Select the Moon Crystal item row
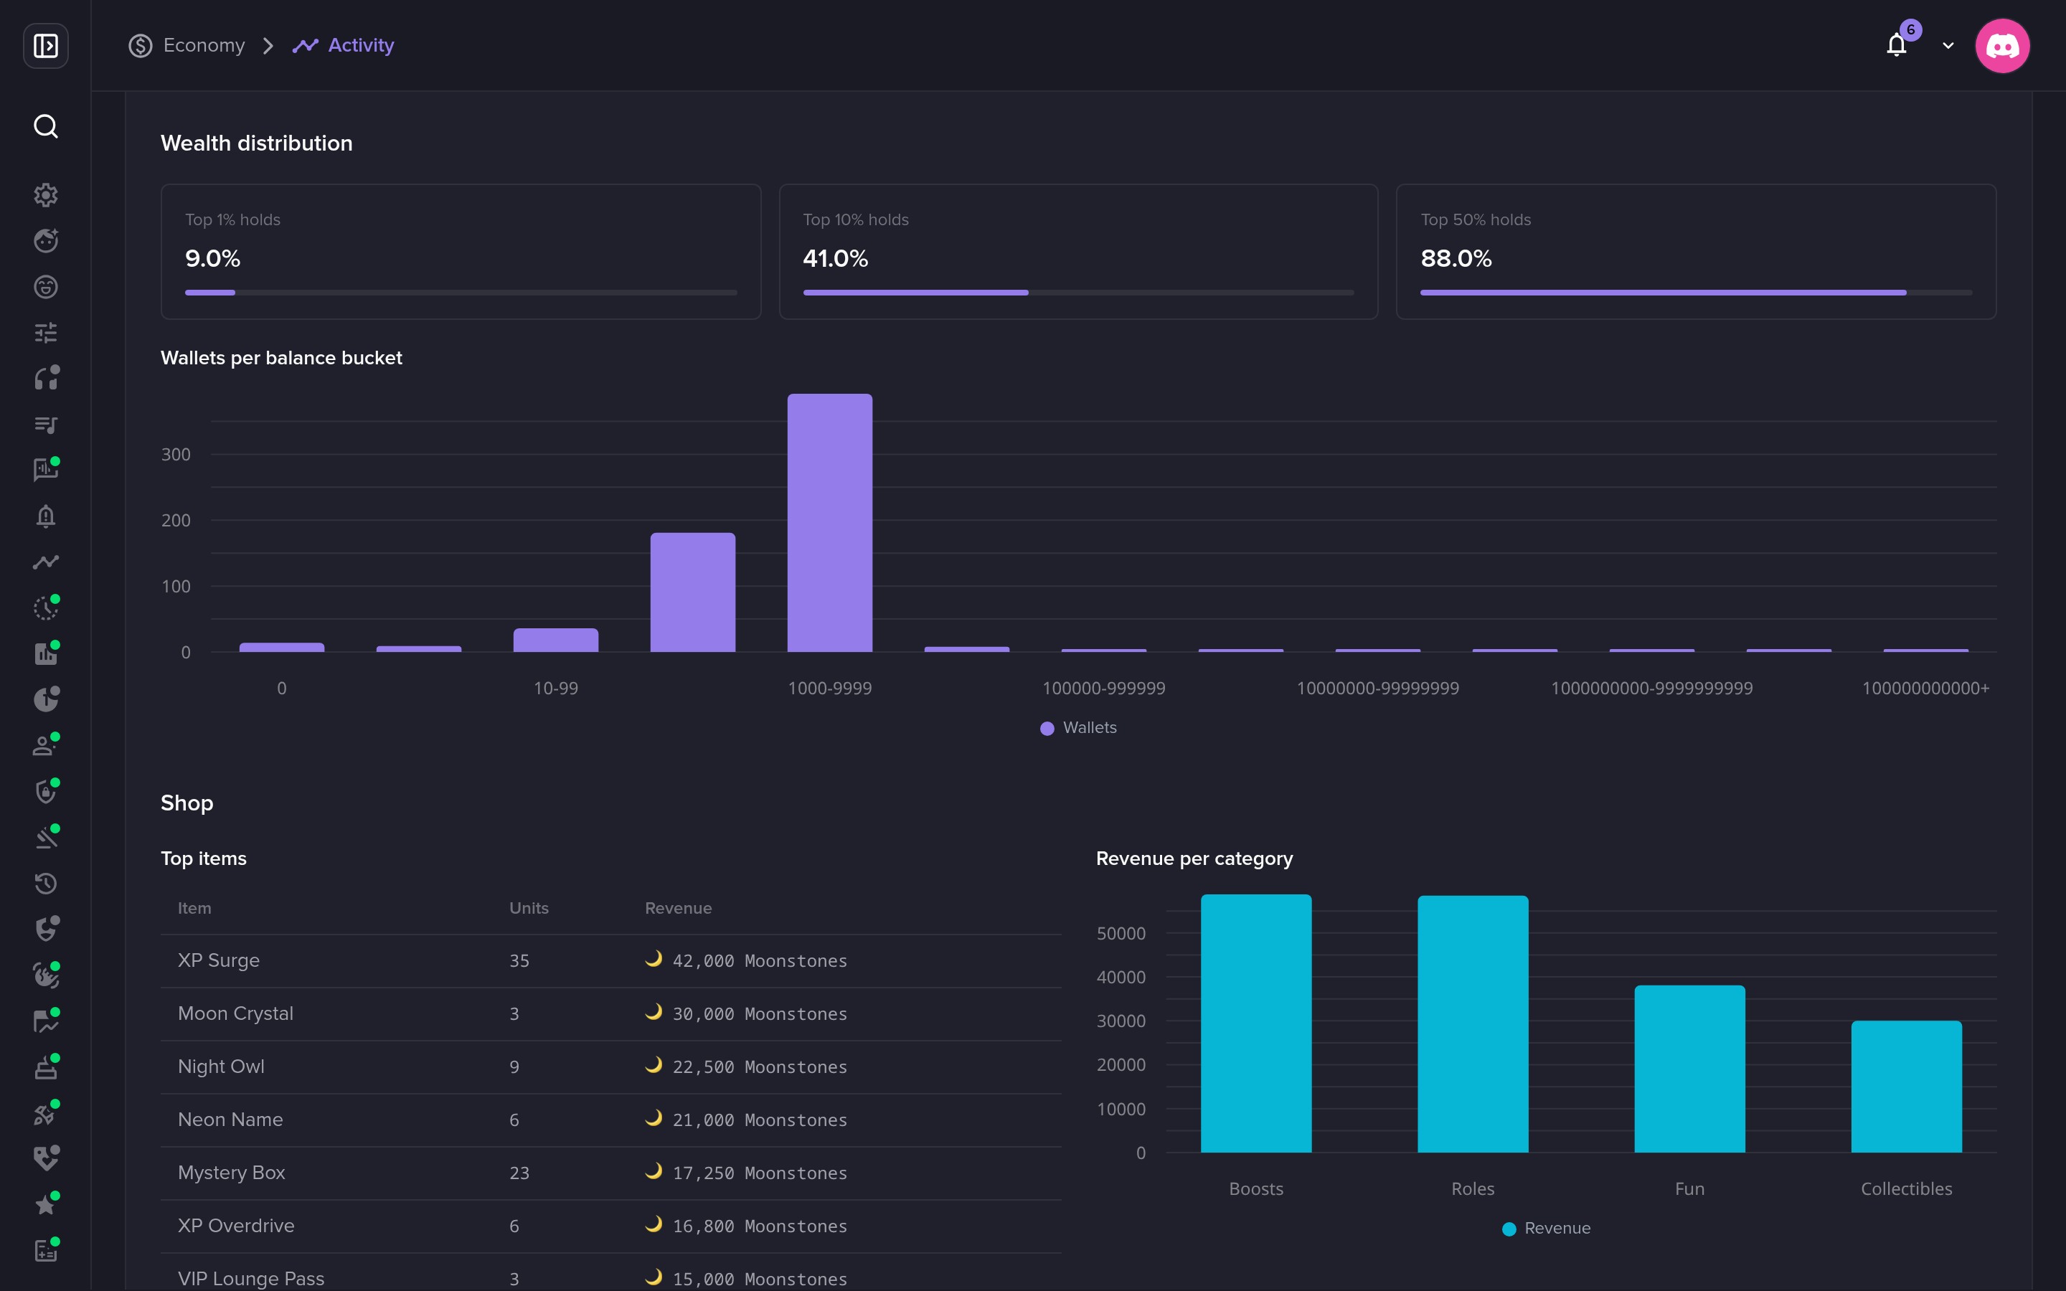Image resolution: width=2066 pixels, height=1291 pixels. coord(611,1013)
